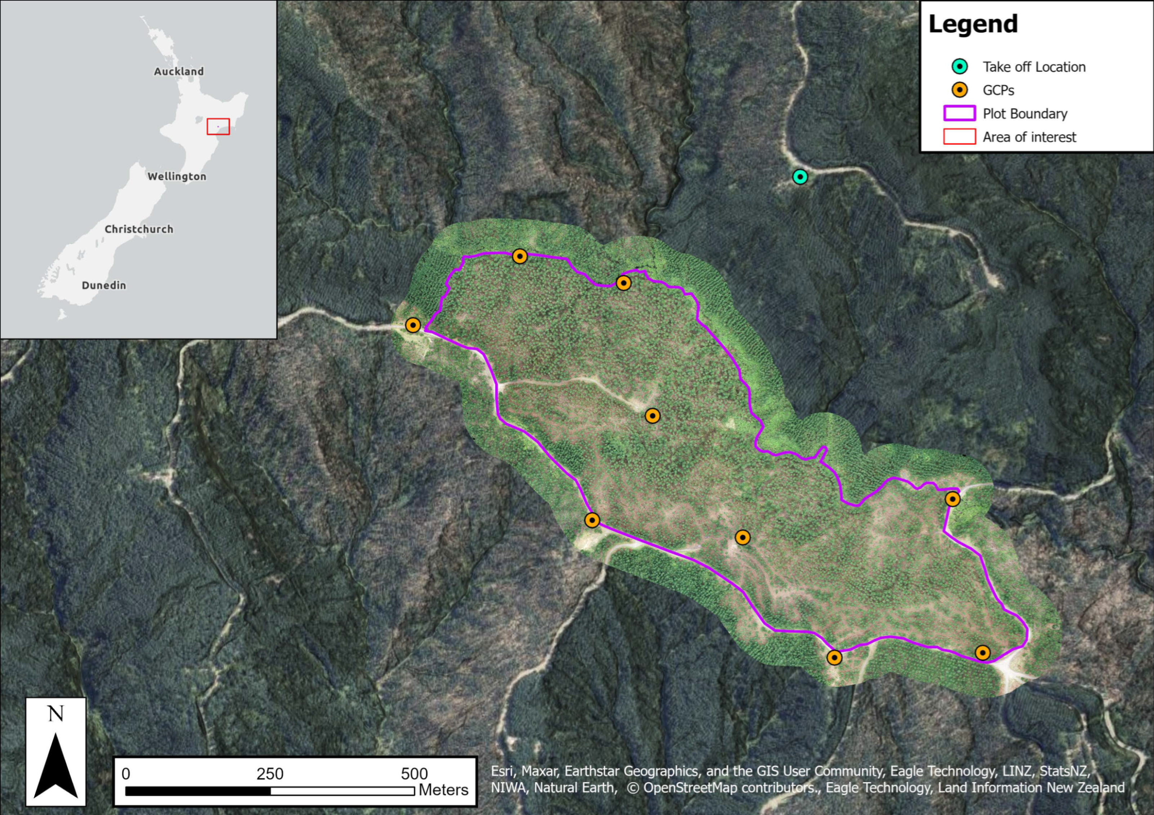Click the cyan Take off Location marker on map
Image resolution: width=1154 pixels, height=815 pixels.
pyautogui.click(x=800, y=177)
